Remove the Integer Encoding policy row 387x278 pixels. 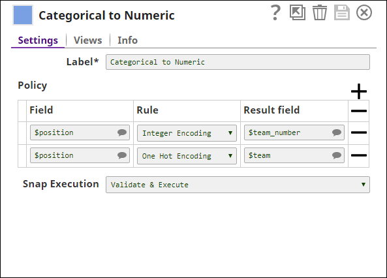[x=359, y=132]
